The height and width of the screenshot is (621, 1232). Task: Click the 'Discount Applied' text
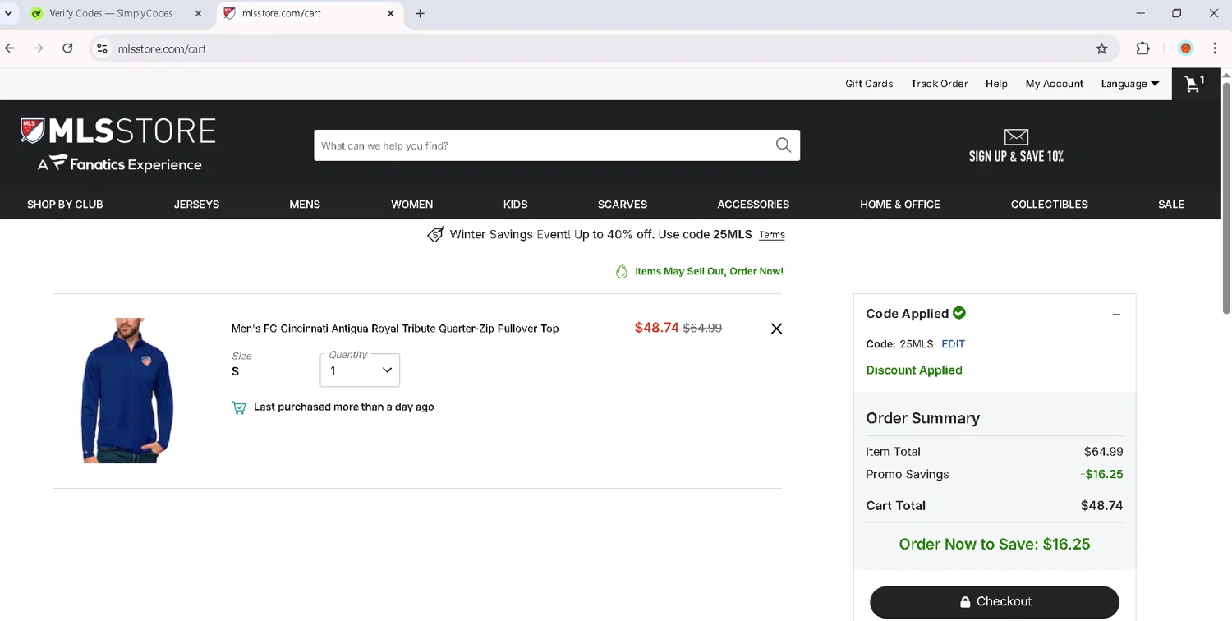tap(914, 370)
